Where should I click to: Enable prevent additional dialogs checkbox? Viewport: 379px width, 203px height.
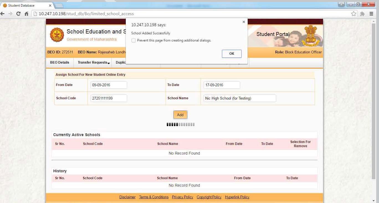click(133, 40)
